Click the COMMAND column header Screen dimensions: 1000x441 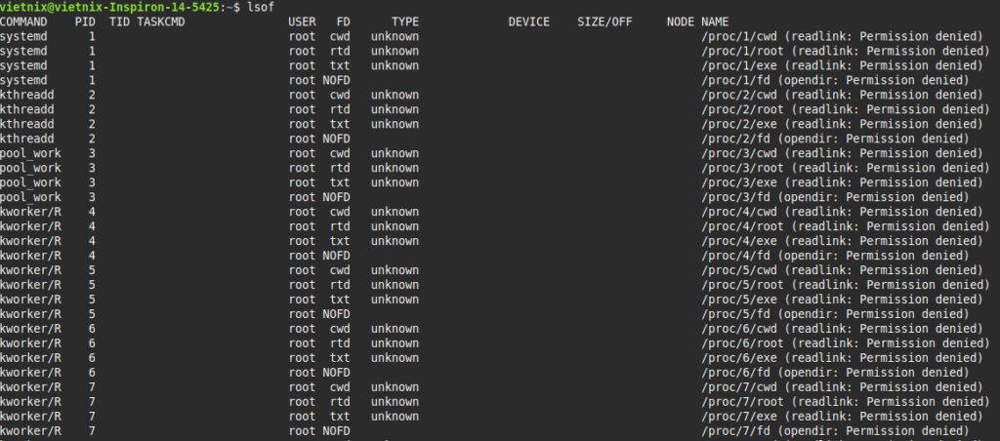click(30, 21)
